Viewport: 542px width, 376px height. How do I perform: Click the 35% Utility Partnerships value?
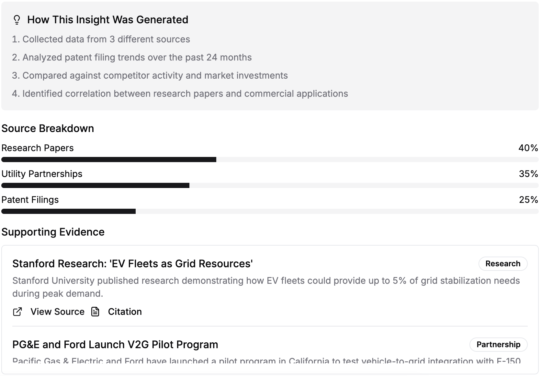point(528,174)
